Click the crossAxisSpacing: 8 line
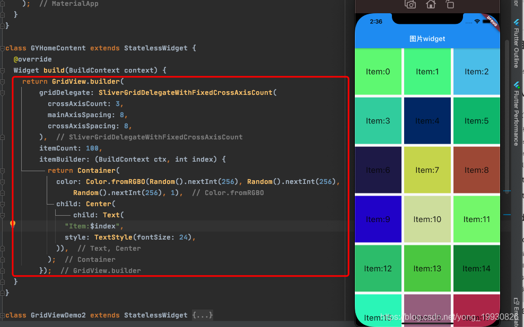Image resolution: width=524 pixels, height=327 pixels. pos(90,126)
